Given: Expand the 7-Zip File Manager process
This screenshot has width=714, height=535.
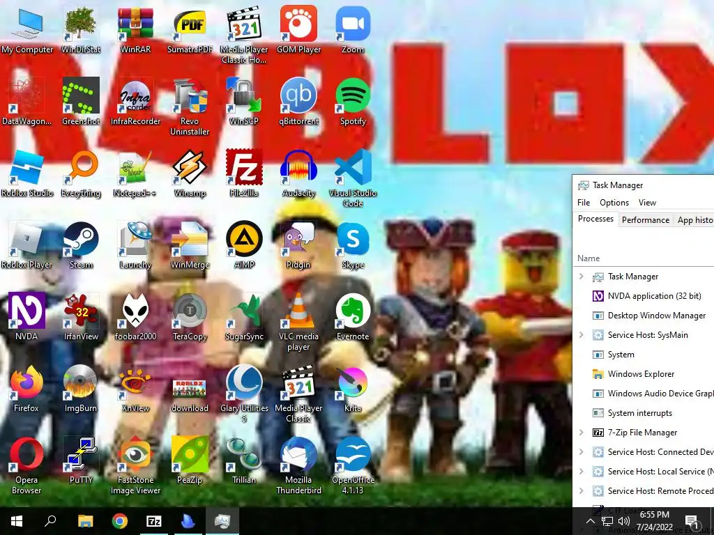Looking at the screenshot, I should point(582,432).
